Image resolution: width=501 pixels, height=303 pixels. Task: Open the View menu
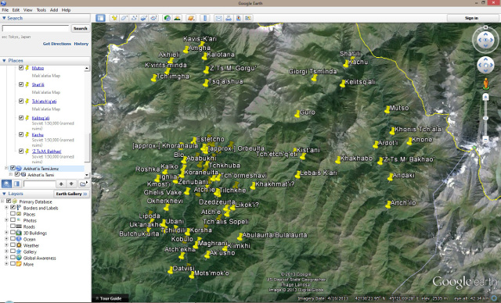point(28,10)
